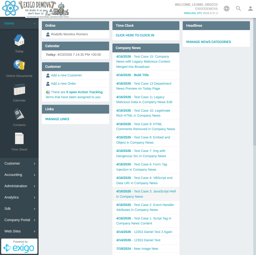Expand the Customer sidebar menu
This screenshot has width=256, height=255.
coord(19,163)
